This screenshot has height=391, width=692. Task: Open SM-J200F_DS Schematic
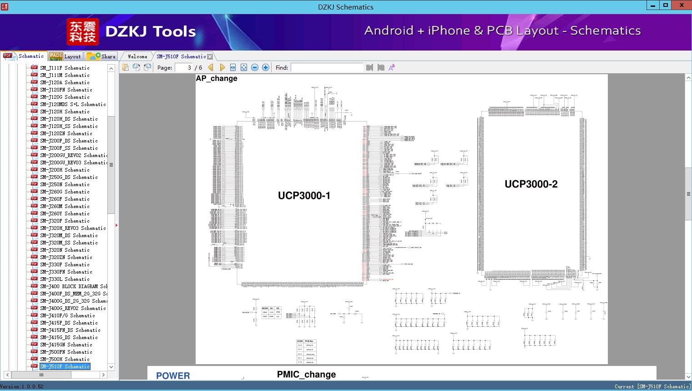point(69,141)
